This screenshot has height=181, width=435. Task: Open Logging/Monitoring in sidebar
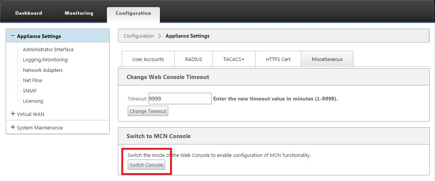[x=45, y=60]
